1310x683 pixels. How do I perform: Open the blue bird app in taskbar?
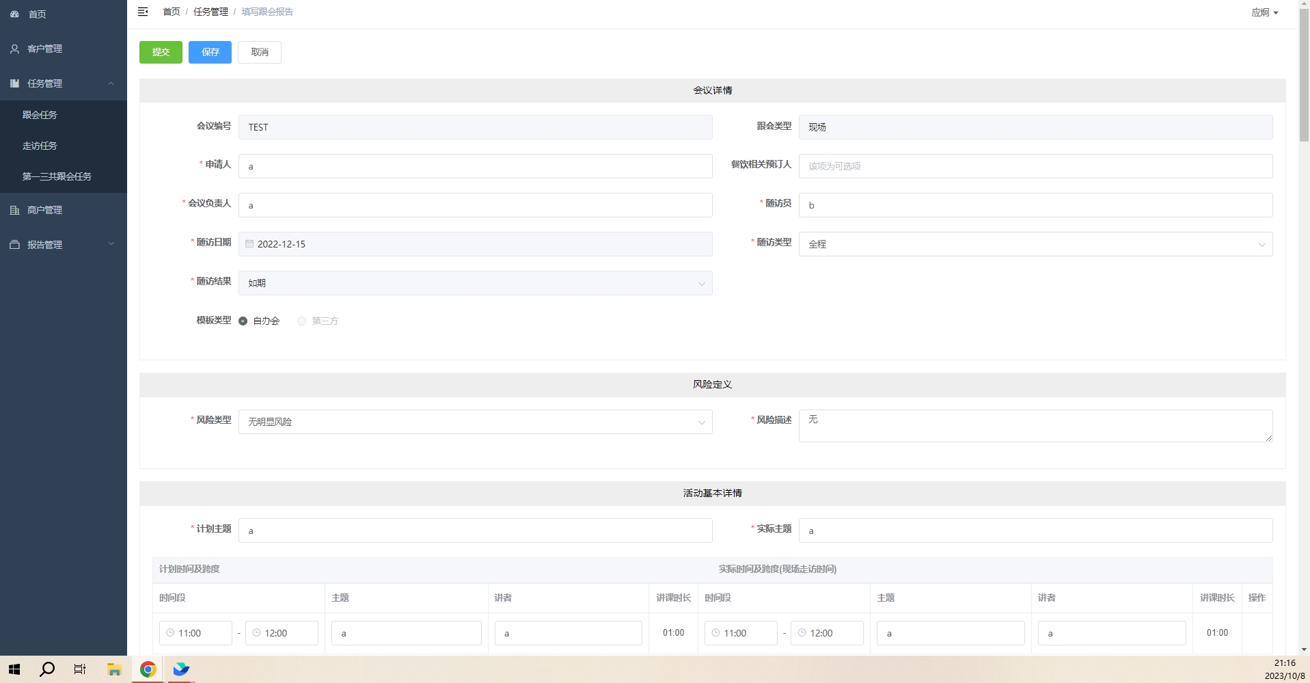181,669
